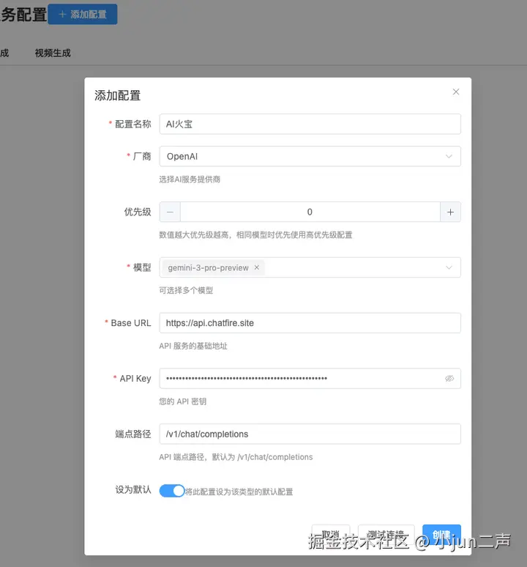Switch to the 视频生成 tab
527x567 pixels.
[53, 53]
